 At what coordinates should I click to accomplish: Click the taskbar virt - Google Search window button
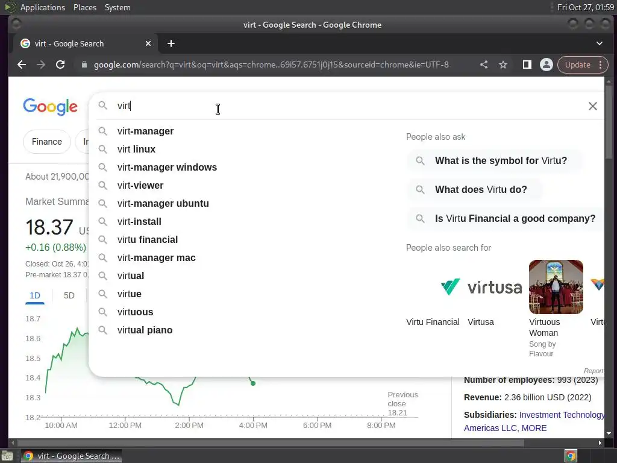(71, 456)
